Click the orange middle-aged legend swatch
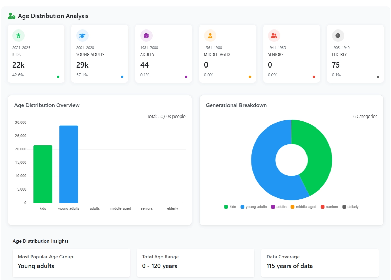Viewport: 391px width, 280px height. [x=293, y=207]
